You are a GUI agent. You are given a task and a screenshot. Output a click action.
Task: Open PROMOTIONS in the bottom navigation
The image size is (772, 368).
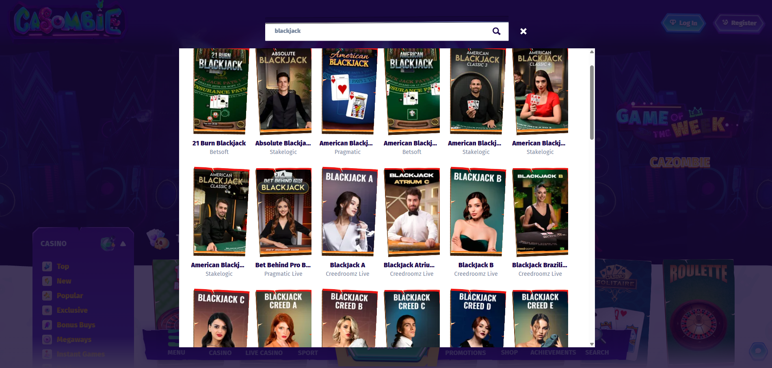click(x=465, y=353)
